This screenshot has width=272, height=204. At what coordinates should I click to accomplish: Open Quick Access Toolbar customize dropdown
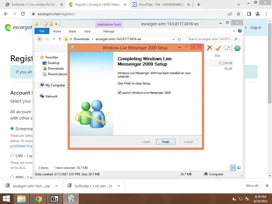56,24
